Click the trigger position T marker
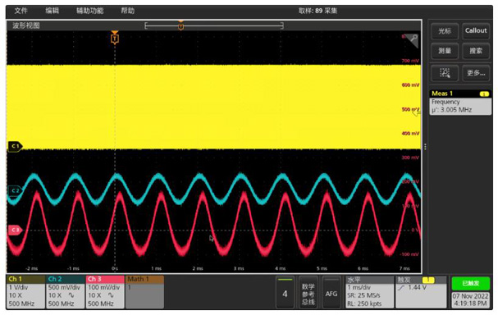498x315 pixels. coord(115,38)
